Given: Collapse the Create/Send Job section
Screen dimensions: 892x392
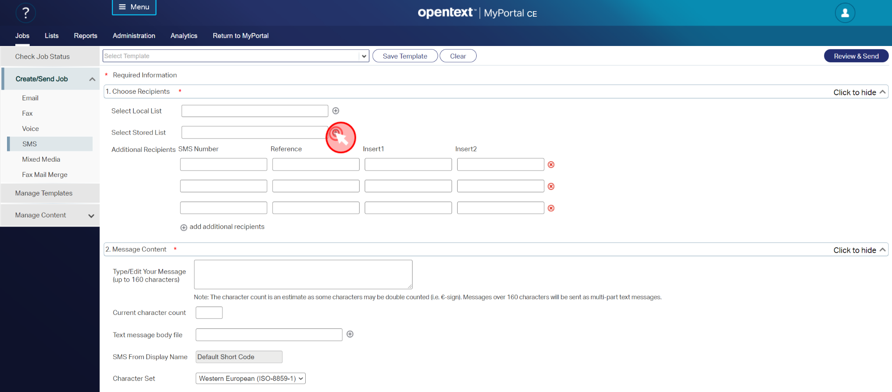Looking at the screenshot, I should 92,79.
